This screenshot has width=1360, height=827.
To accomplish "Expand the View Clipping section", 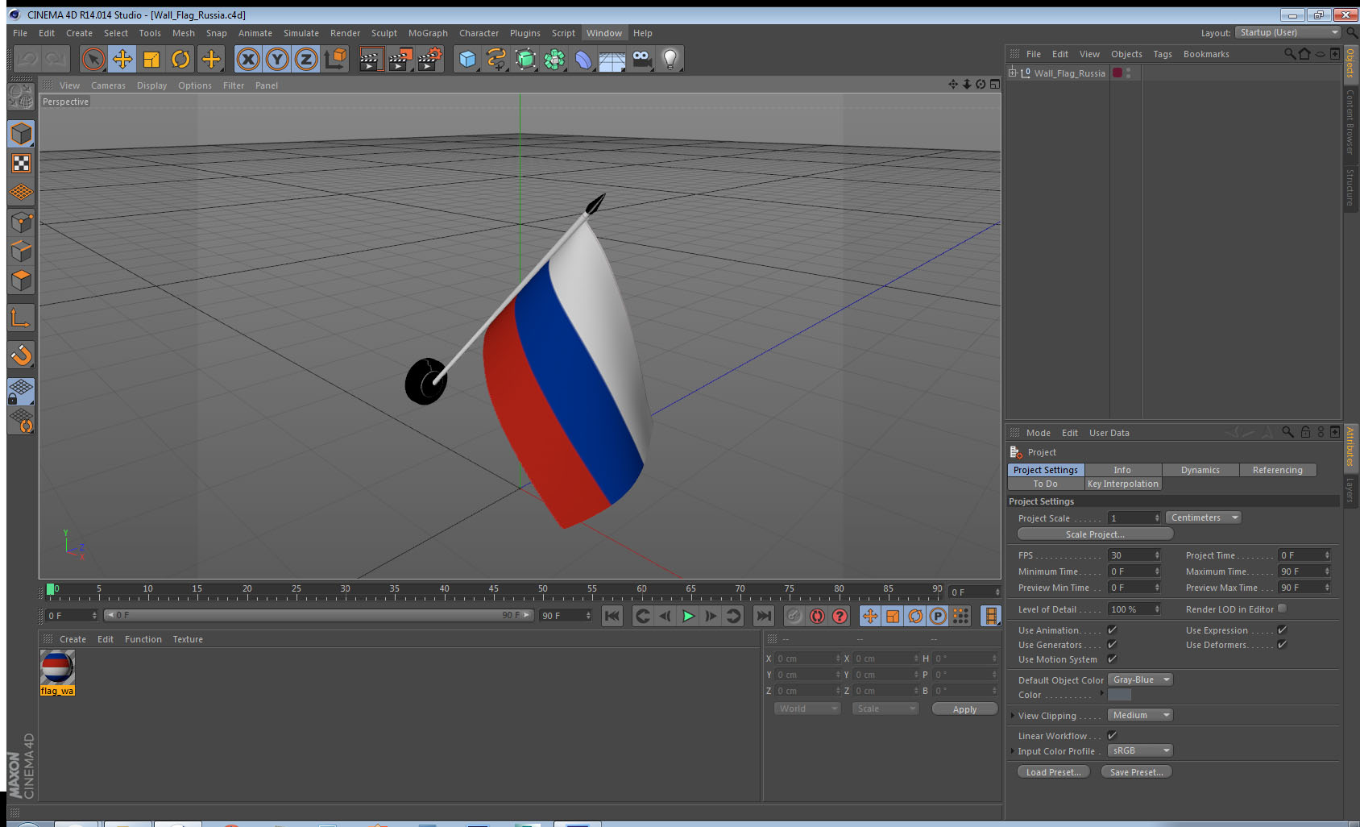I will pos(1013,715).
